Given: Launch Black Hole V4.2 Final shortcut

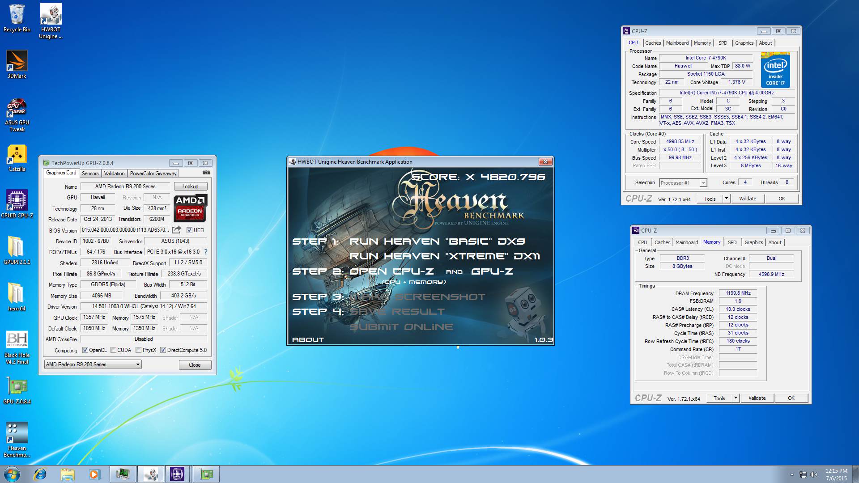Looking at the screenshot, I should click(17, 347).
